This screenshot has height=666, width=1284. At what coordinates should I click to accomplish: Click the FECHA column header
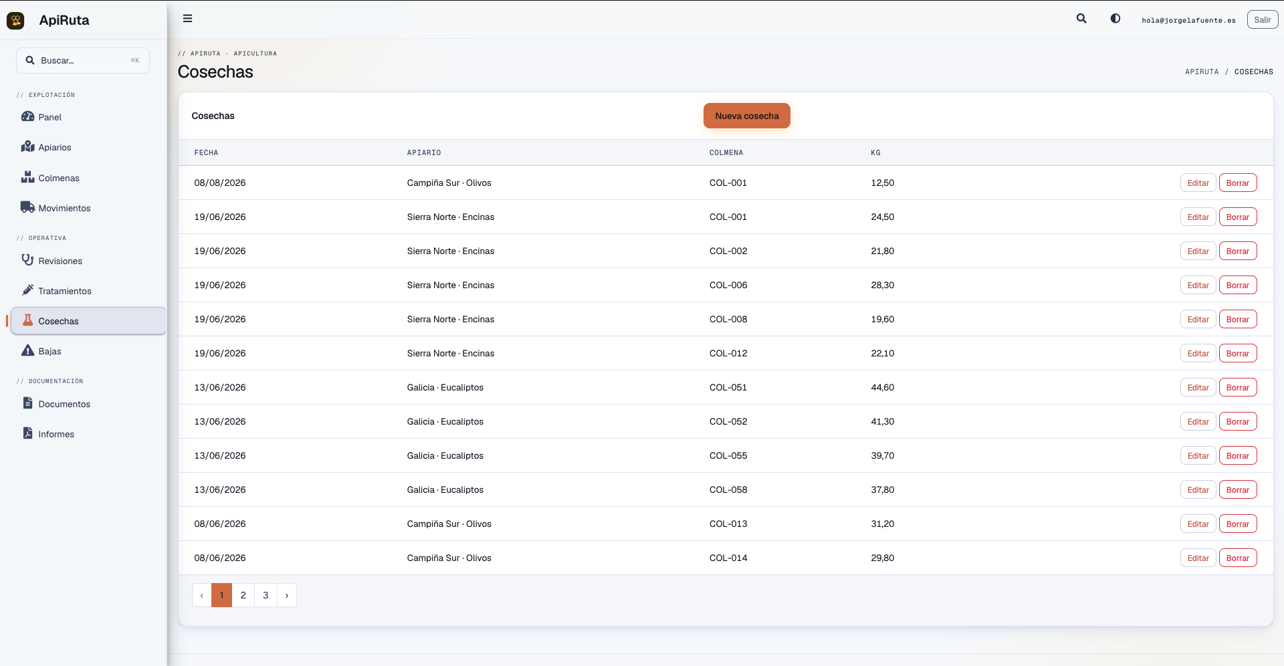[x=206, y=152]
